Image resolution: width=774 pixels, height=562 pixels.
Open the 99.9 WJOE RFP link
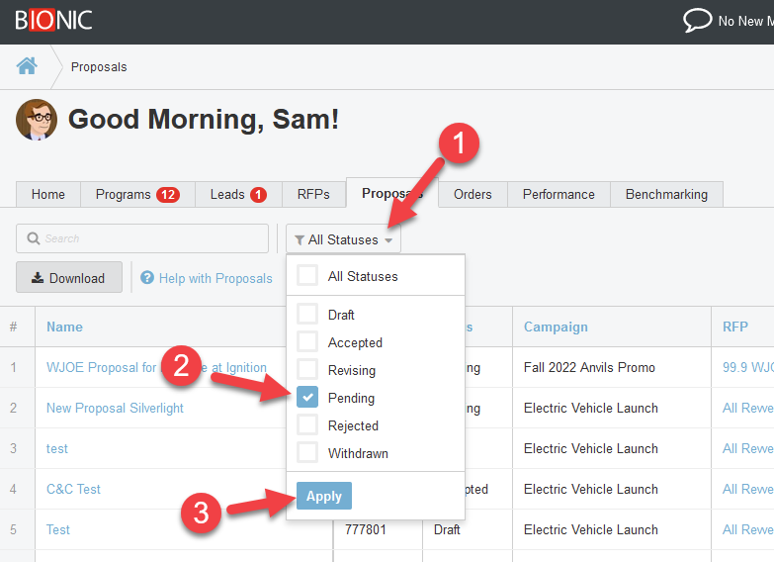click(x=748, y=367)
